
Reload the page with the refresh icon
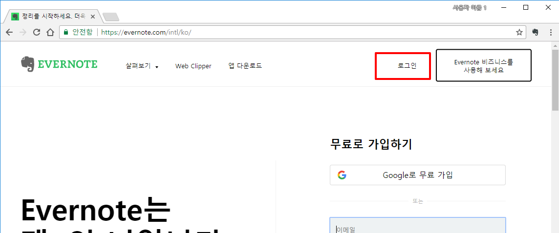click(x=36, y=32)
